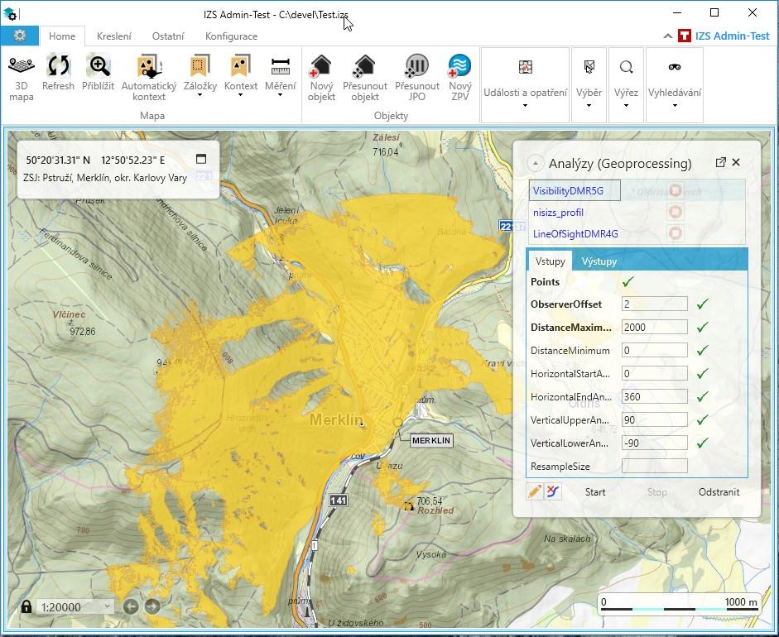The image size is (779, 637).
Task: Click the Points parameter label
Action: (545, 281)
